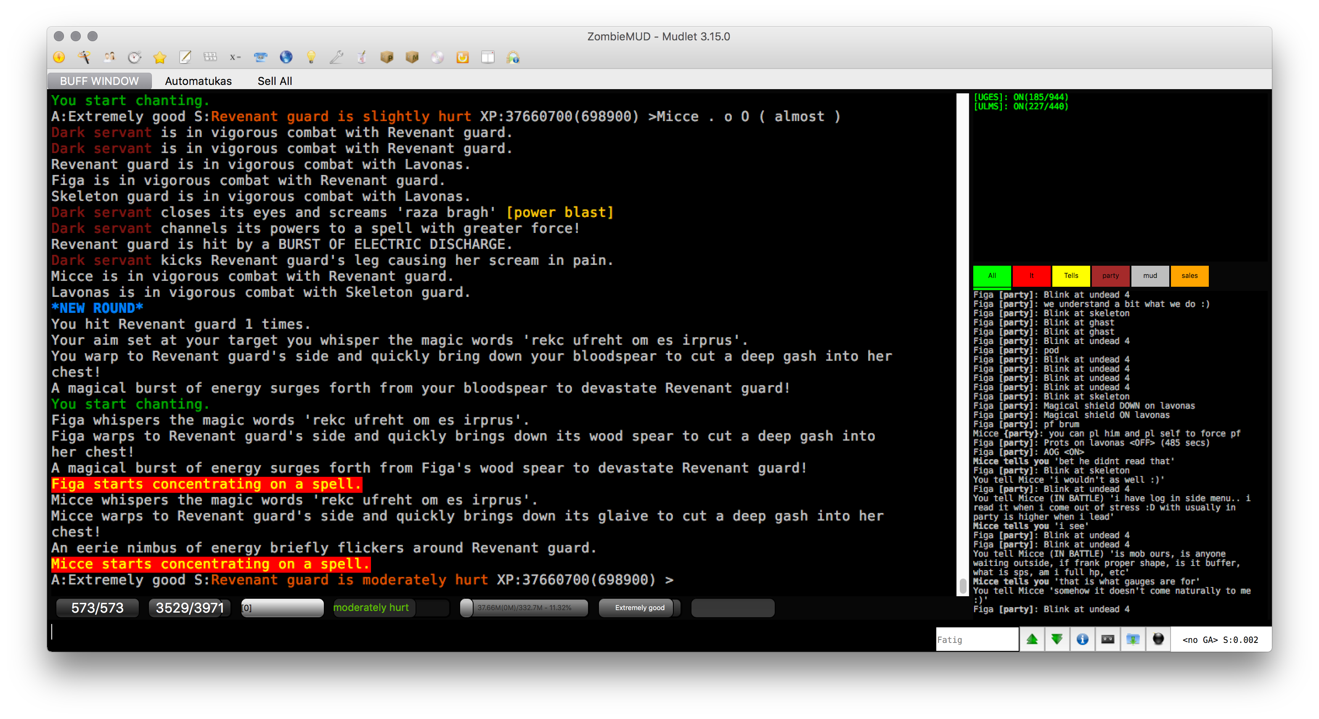Viewport: 1319px width, 719px height.
Task: Click highlighted 'Figa starts concentrating on a spell.'
Action: click(x=207, y=484)
